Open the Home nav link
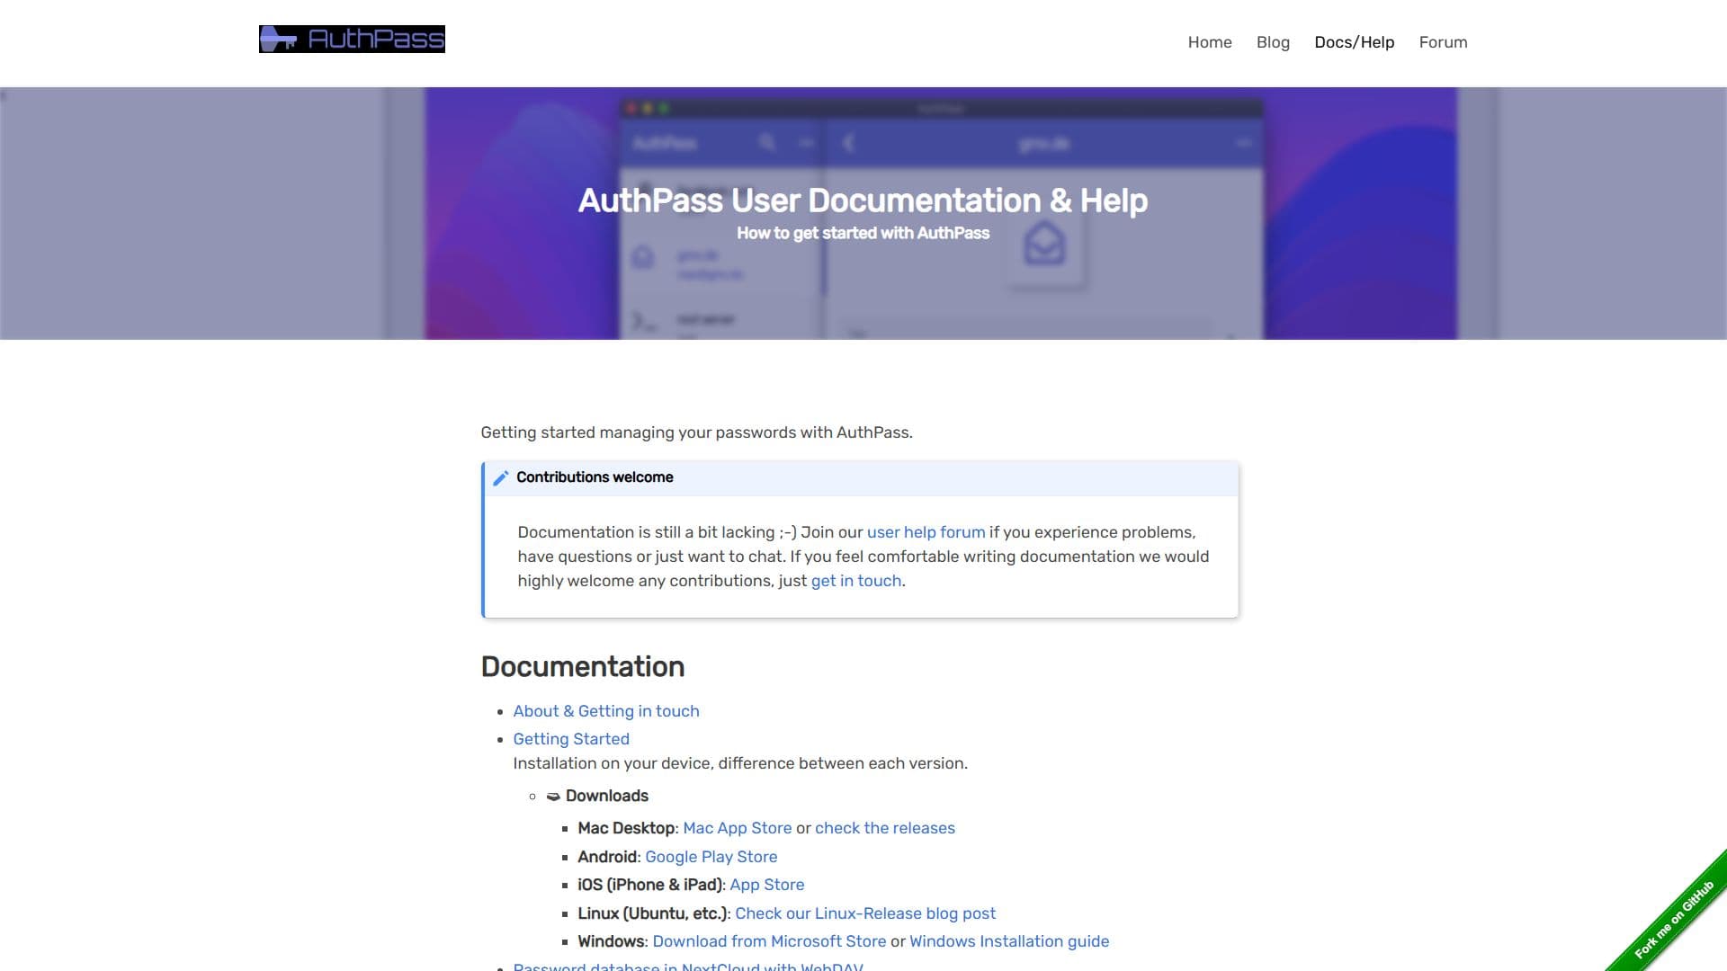 point(1210,42)
